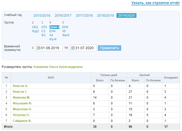Image resolution: width=182 pixels, height=131 pixels.
Task: Click the end date field 31.07.2020
Action: 83,48
